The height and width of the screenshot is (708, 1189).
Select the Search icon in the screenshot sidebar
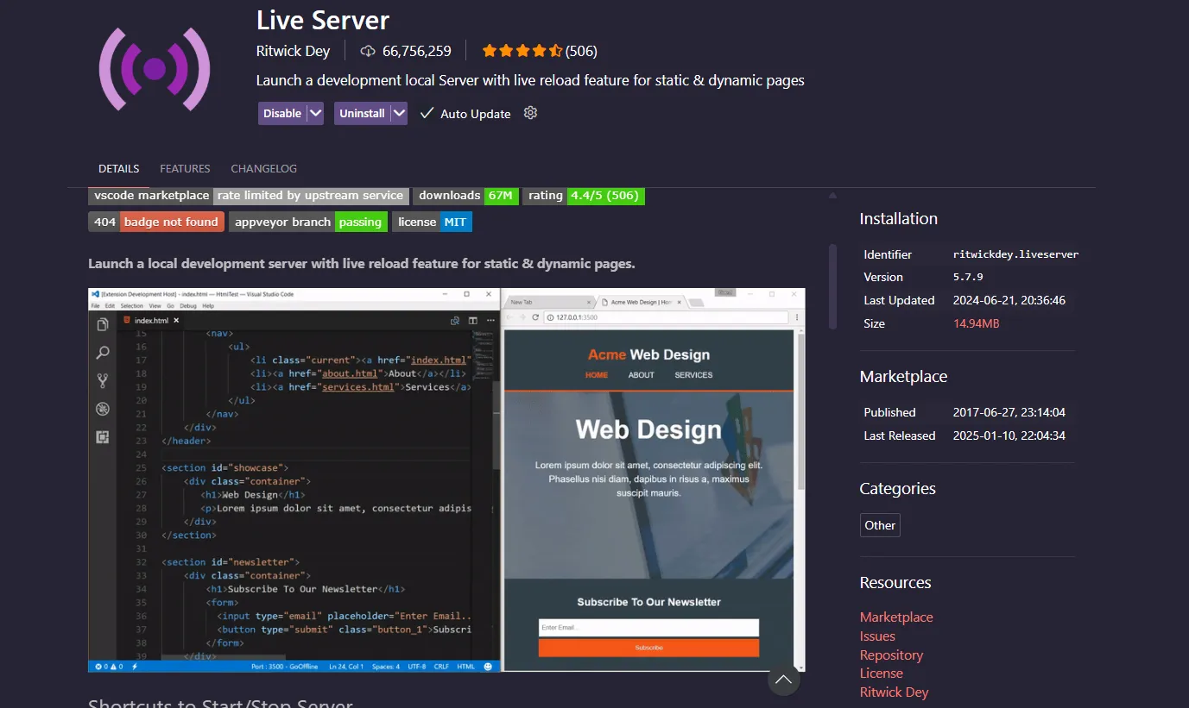103,352
